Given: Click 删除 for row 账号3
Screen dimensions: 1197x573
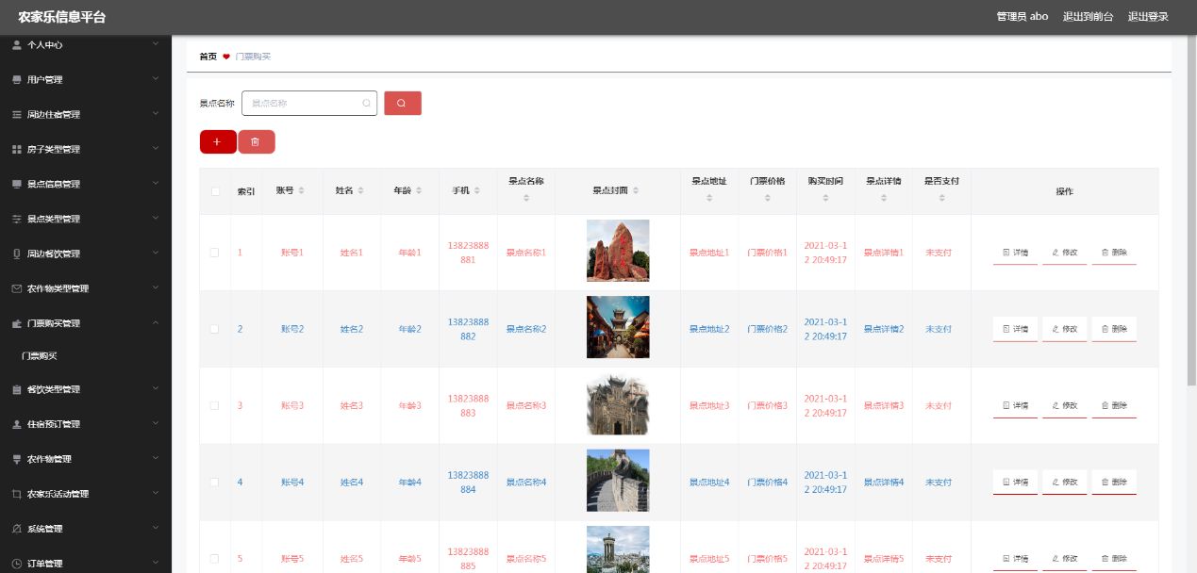Looking at the screenshot, I should click(x=1114, y=405).
